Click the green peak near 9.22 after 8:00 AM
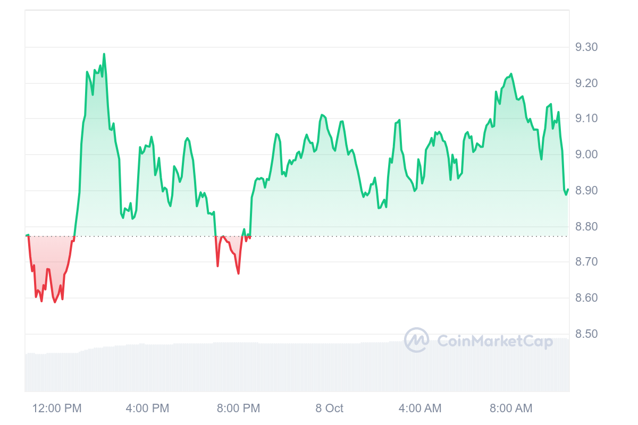This screenshot has height=425, width=638. pos(511,74)
